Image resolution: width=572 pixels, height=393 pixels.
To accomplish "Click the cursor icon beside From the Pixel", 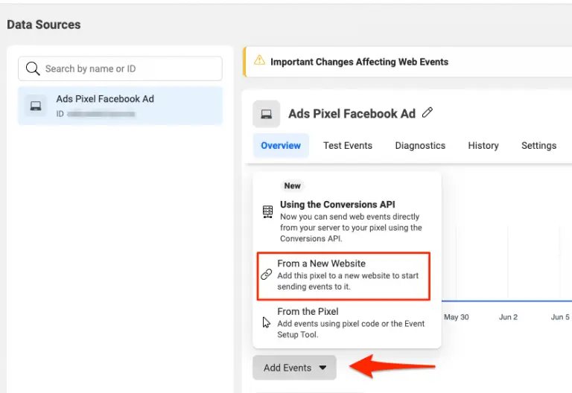I will pyautogui.click(x=267, y=322).
